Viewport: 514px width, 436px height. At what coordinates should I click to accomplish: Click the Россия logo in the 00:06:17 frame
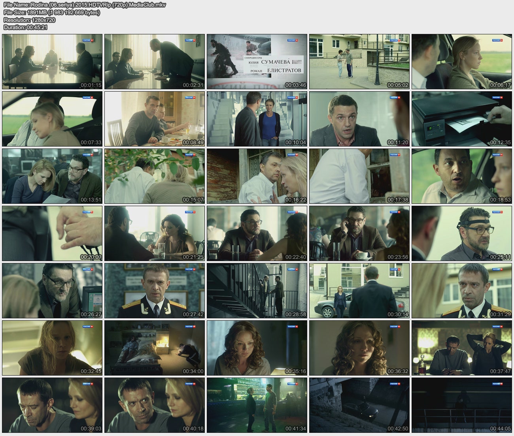(498, 40)
